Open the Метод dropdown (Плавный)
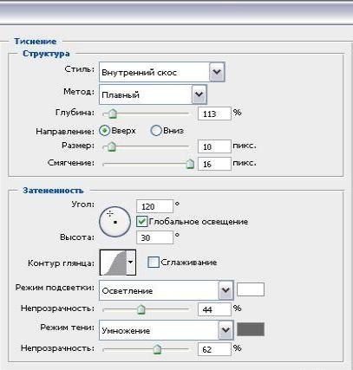The image size is (353, 370). 153,94
